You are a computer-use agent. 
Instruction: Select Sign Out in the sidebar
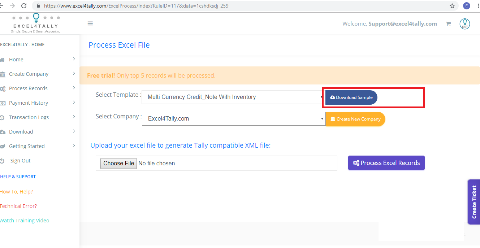[x=21, y=161]
